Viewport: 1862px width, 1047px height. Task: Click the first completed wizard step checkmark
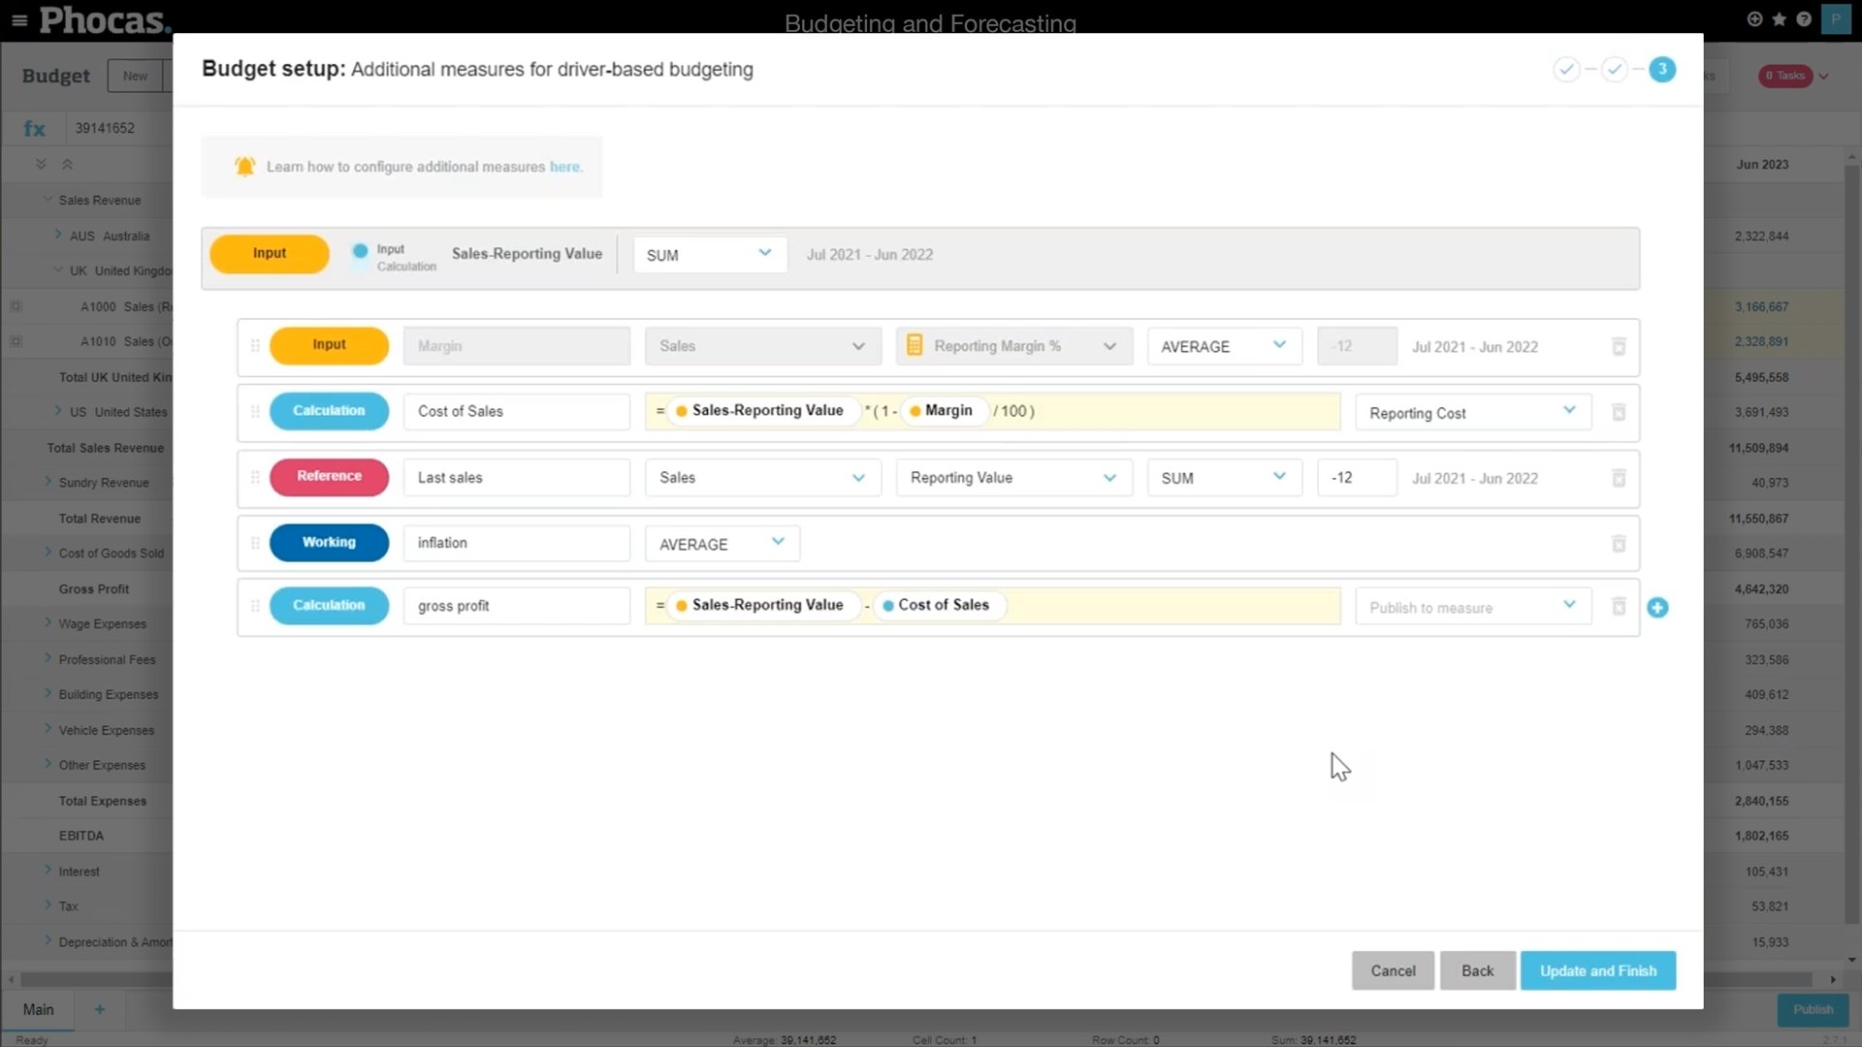(x=1567, y=69)
